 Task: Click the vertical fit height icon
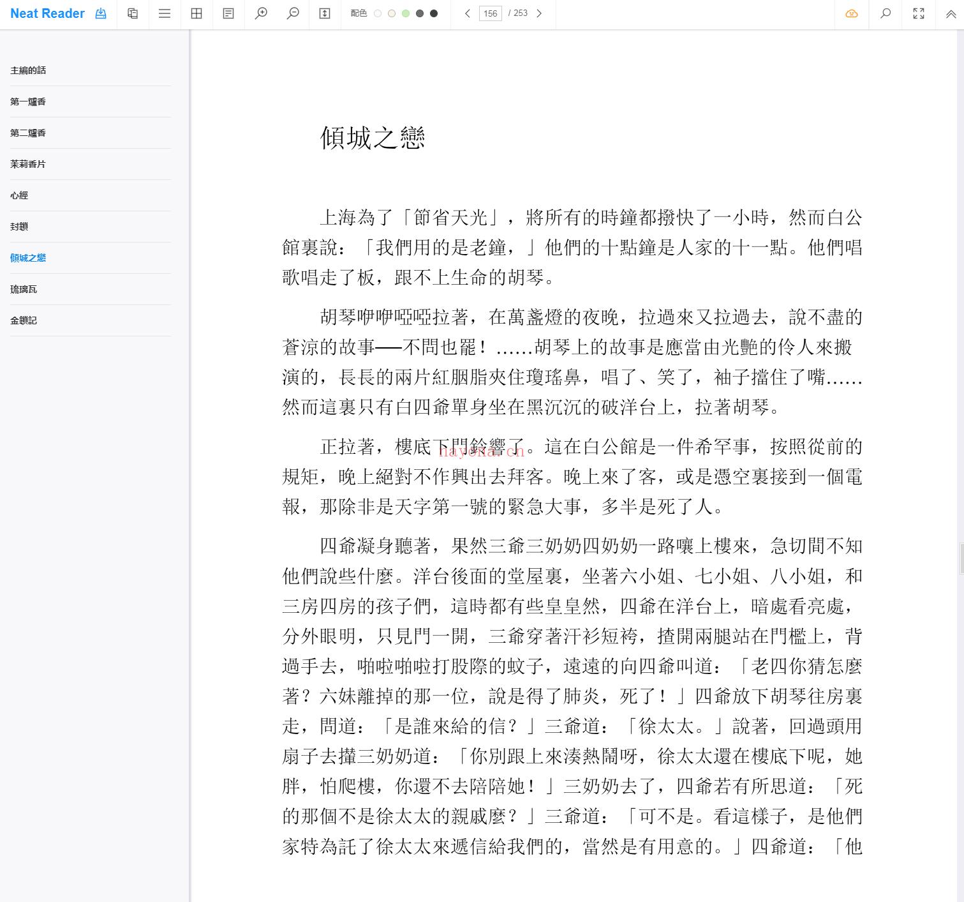[x=325, y=13]
